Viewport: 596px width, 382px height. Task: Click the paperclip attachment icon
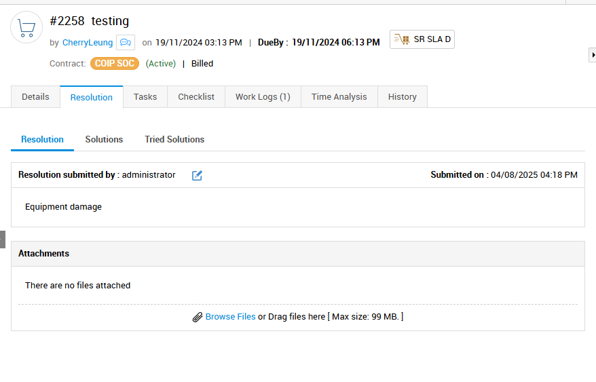pos(198,317)
